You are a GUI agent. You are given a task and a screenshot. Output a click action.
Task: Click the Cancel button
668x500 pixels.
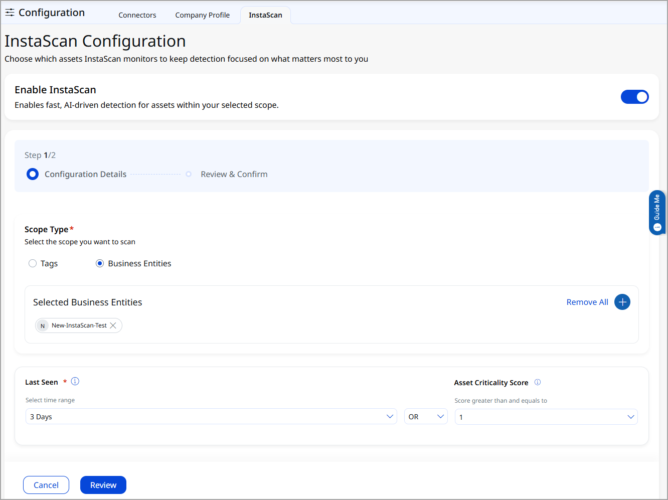coord(46,485)
